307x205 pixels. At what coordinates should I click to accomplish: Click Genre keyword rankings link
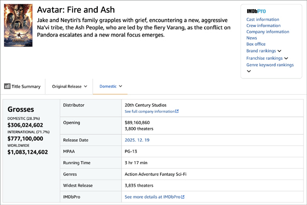point(270,65)
